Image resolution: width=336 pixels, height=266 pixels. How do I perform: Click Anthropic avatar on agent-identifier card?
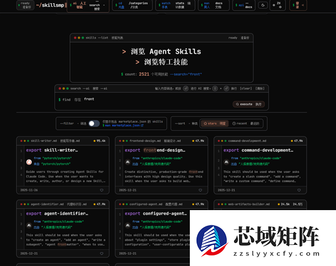29,225
